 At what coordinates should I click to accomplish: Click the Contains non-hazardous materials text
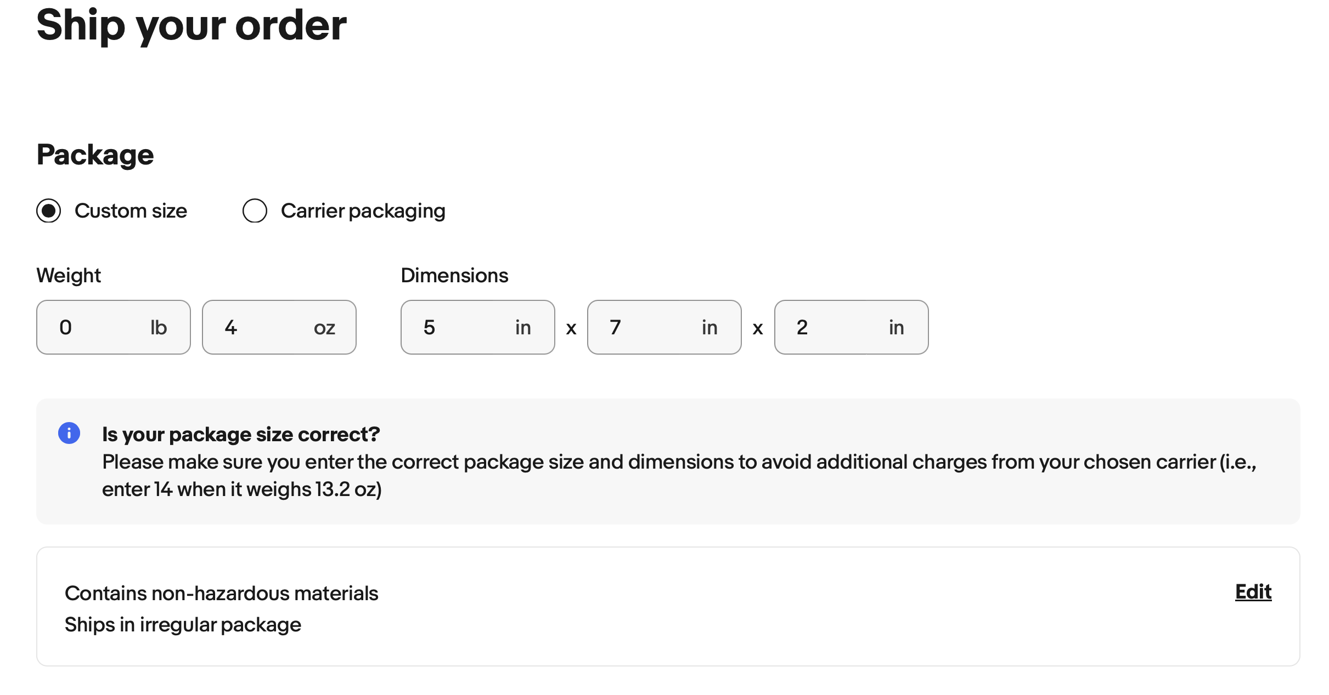(222, 593)
